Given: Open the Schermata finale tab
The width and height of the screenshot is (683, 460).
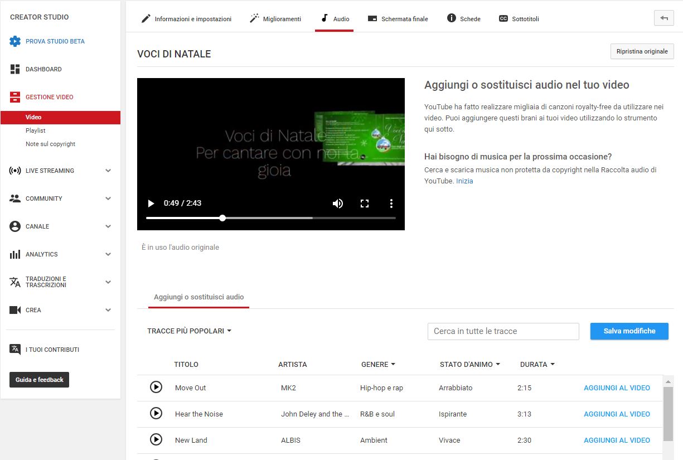Looking at the screenshot, I should click(x=398, y=19).
